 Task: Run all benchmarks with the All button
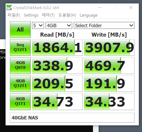pos(20,29)
